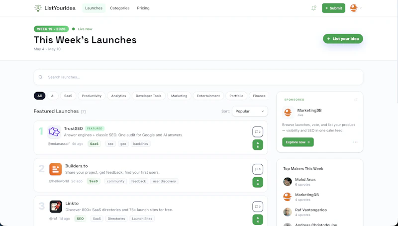
Task: Open the Builders.to product logo
Action: pyautogui.click(x=56, y=169)
